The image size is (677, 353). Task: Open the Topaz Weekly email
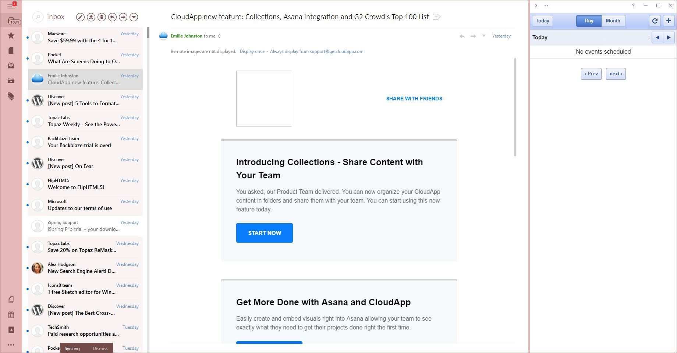point(85,121)
